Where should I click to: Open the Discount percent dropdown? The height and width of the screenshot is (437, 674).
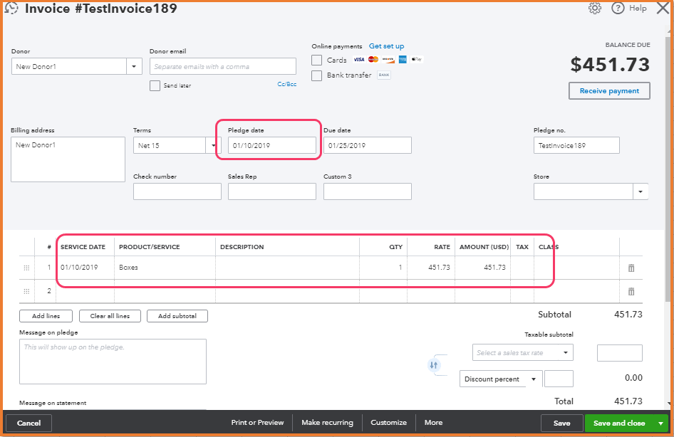coord(501,379)
